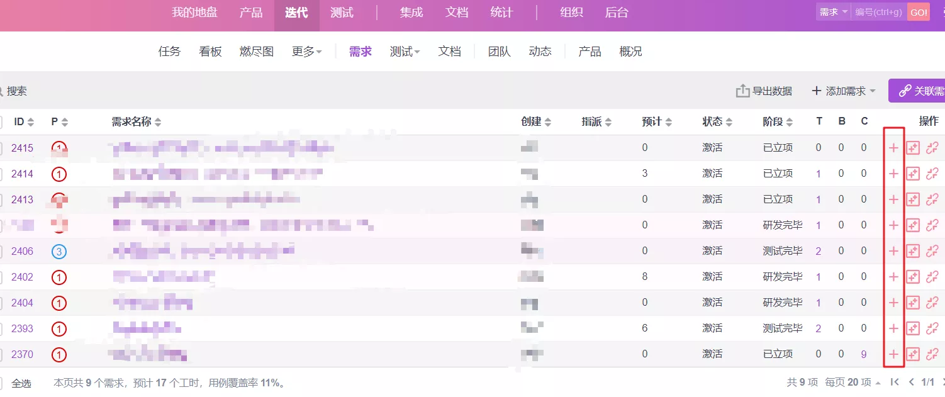Screen dimensions: 945x397
Task: Expand the 测试 dropdown in sub-navigation
Action: (x=405, y=52)
